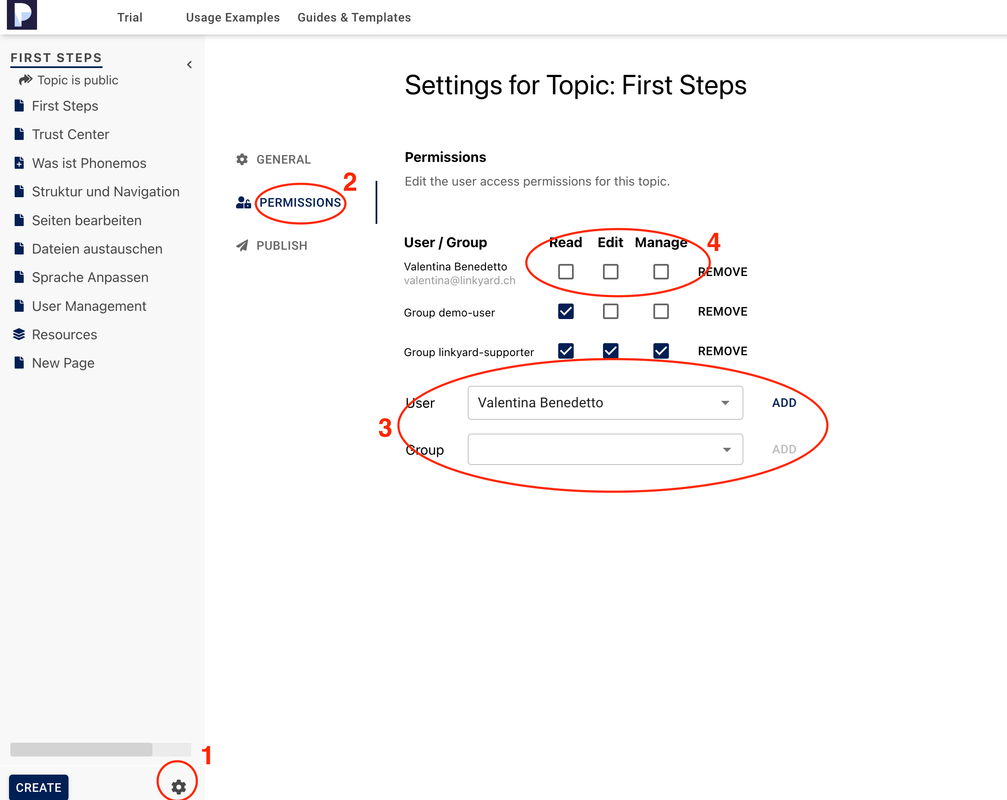Viewport: 1007px width, 800px height.
Task: Switch to the Publish settings tab
Action: (281, 246)
